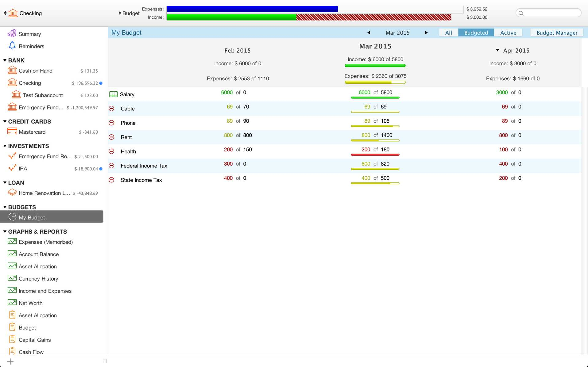Screen dimensions: 588x367
Task: Click the red minus icon beside Health
Action: click(x=112, y=151)
